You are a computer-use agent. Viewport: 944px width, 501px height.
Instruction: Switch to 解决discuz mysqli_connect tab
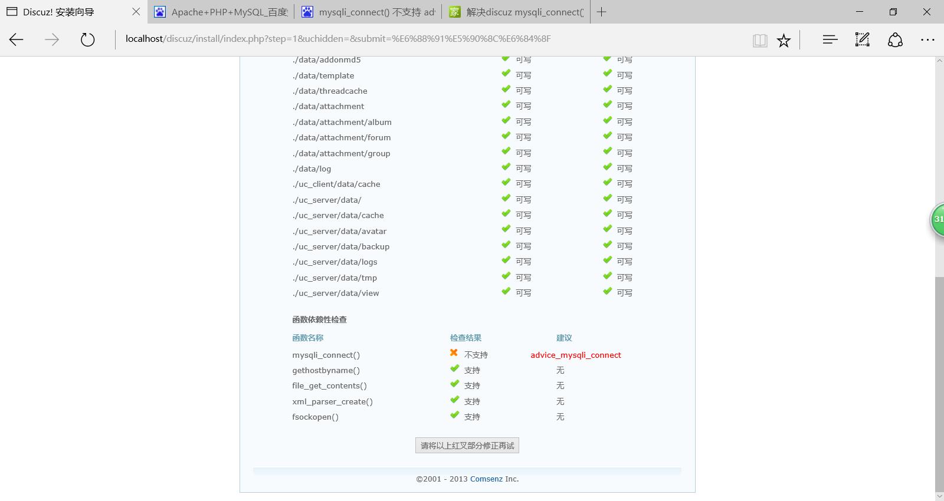click(x=516, y=12)
